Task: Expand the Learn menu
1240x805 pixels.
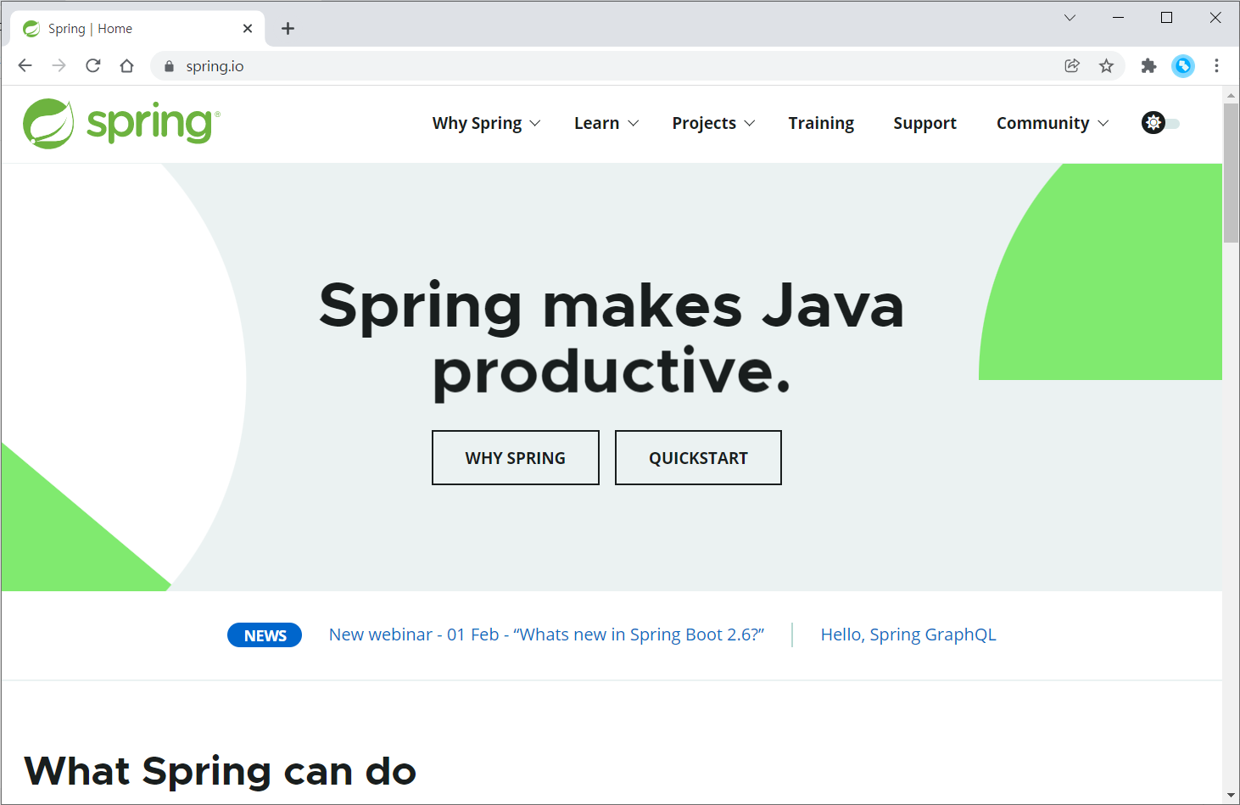Action: pyautogui.click(x=606, y=123)
